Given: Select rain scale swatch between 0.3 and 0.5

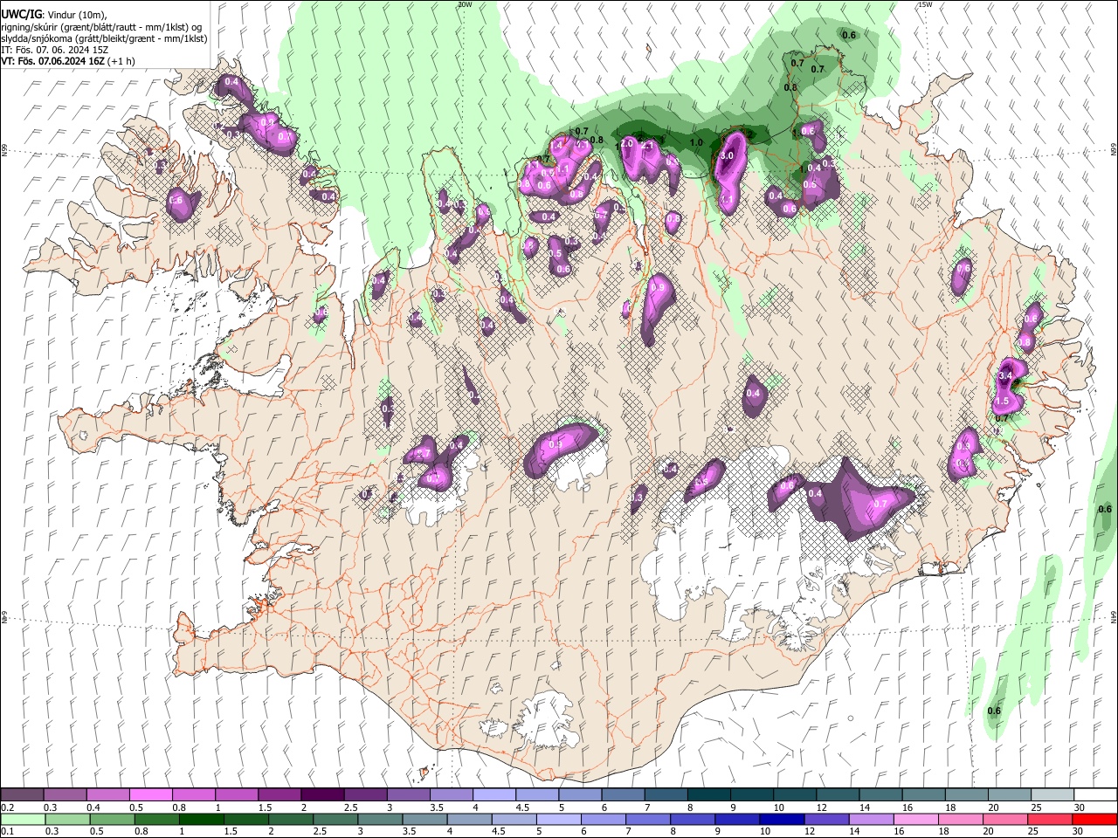Looking at the screenshot, I should (67, 819).
